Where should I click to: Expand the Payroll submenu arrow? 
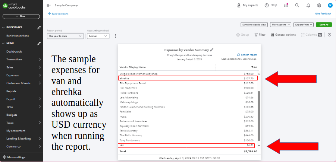coord(40,99)
